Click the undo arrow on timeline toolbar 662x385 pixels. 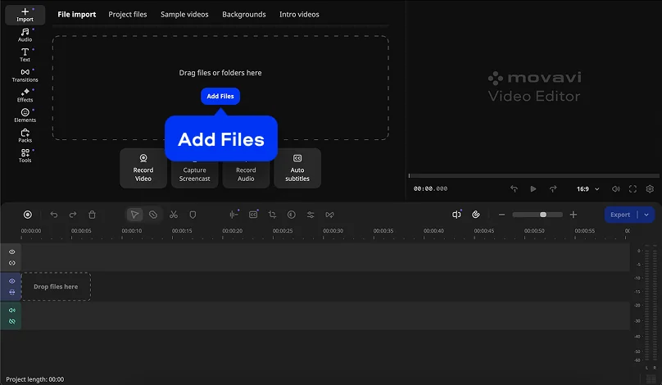tap(54, 215)
